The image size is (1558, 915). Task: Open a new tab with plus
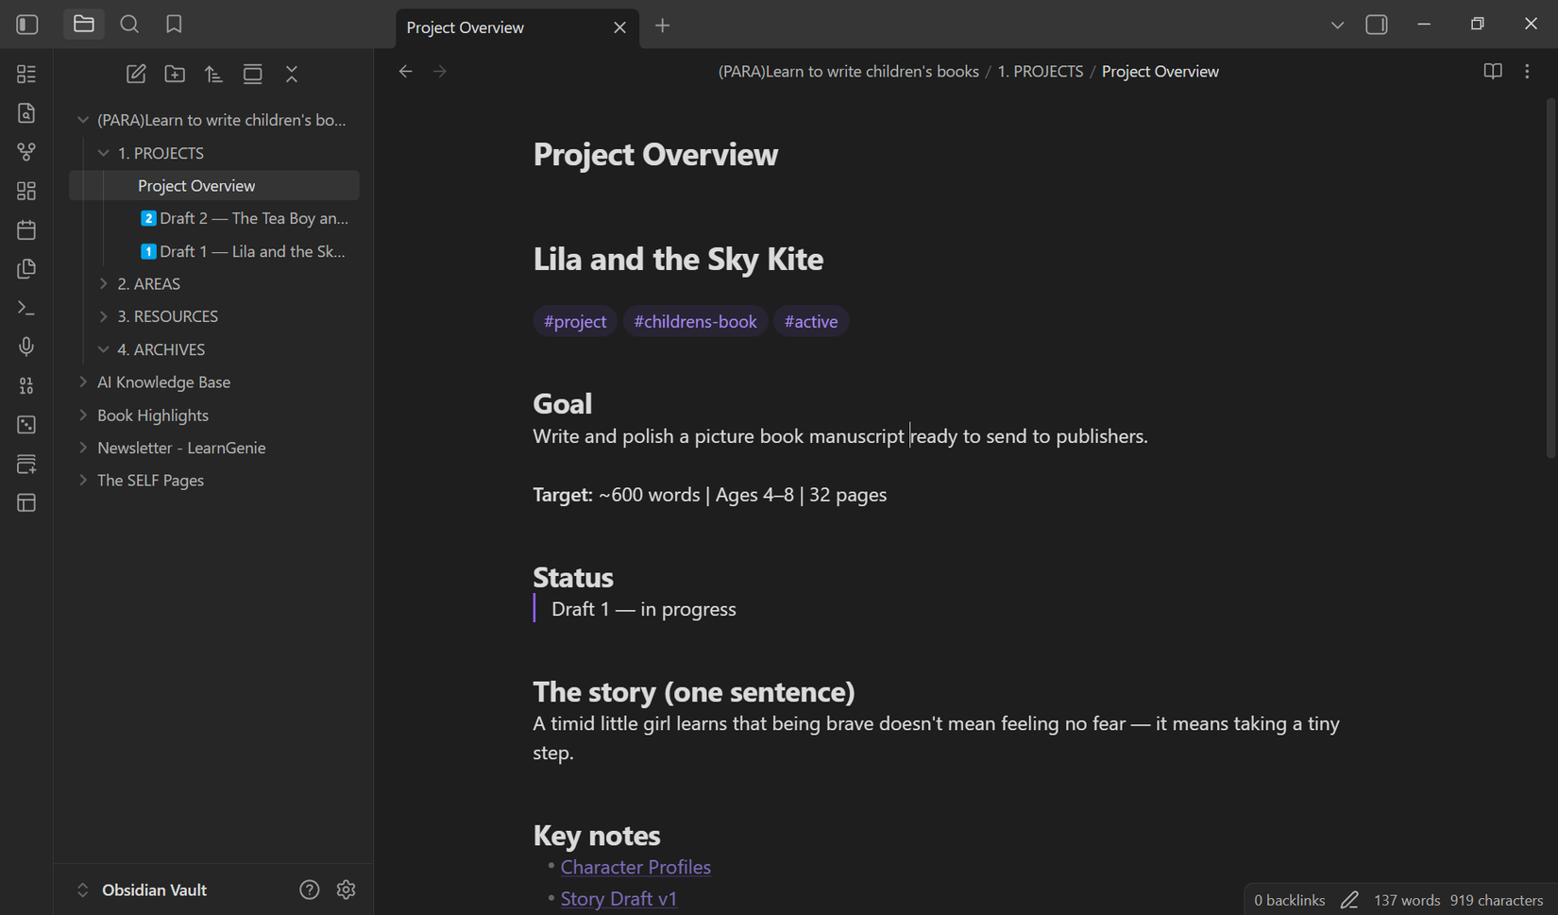(x=663, y=25)
